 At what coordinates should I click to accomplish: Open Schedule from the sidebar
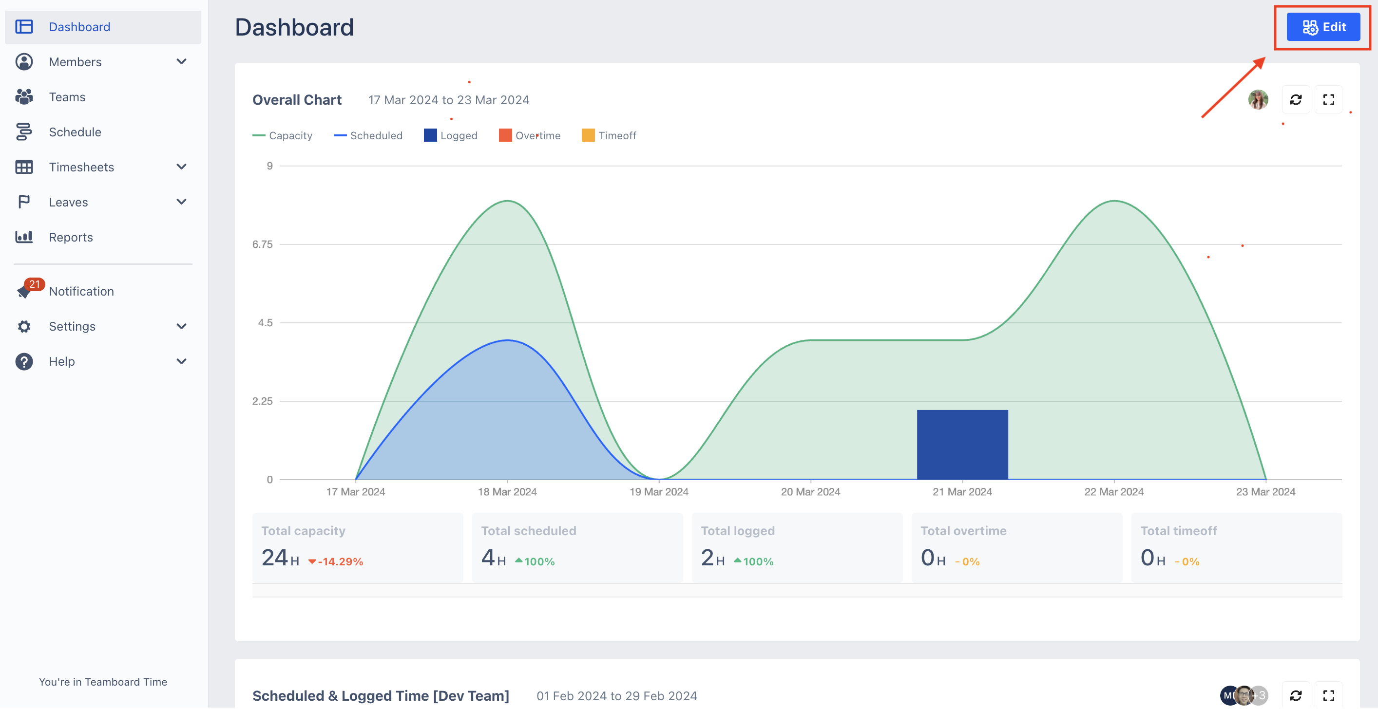point(75,132)
